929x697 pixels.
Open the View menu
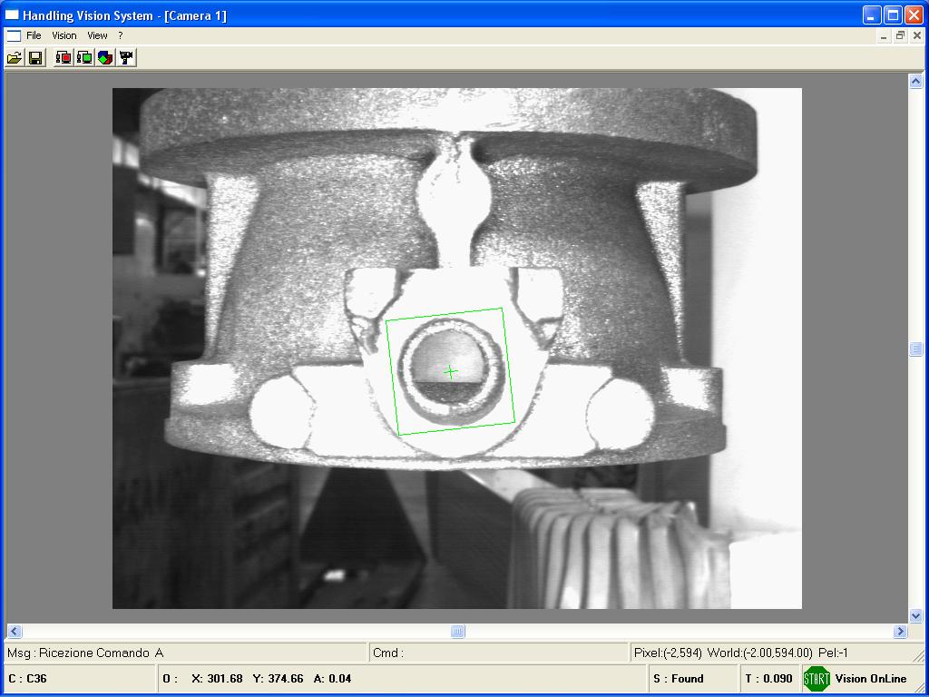tap(97, 35)
